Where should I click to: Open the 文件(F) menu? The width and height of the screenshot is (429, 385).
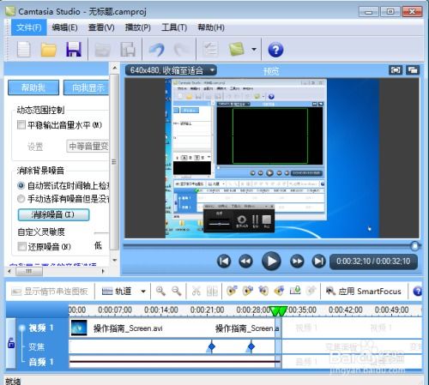click(x=29, y=27)
